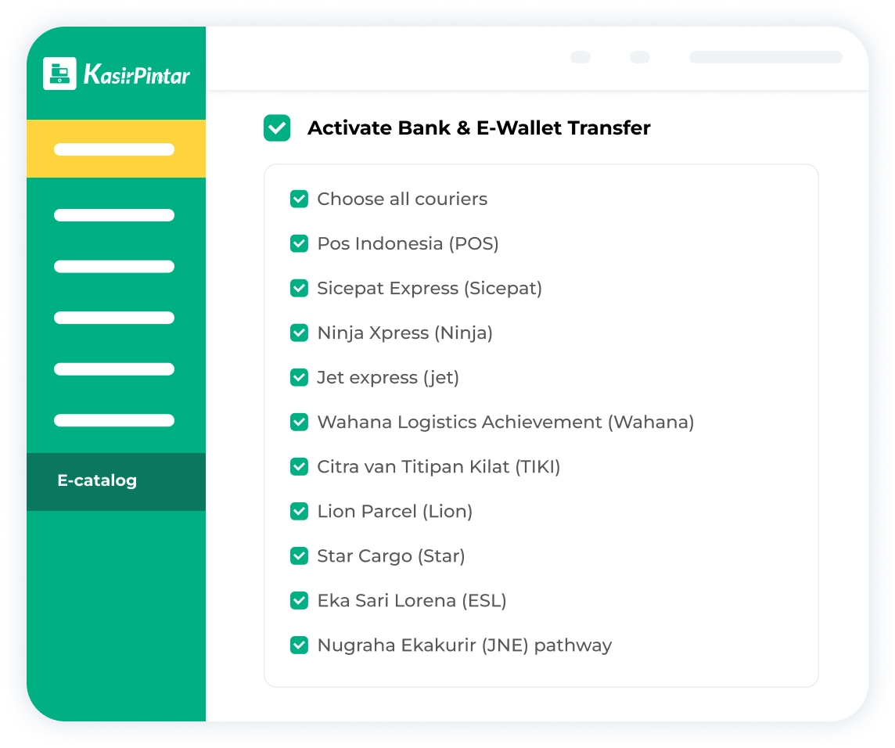Screen dimensions: 895x748
Task: Click 'Pos Indonesia (POS)' label text
Action: (408, 244)
